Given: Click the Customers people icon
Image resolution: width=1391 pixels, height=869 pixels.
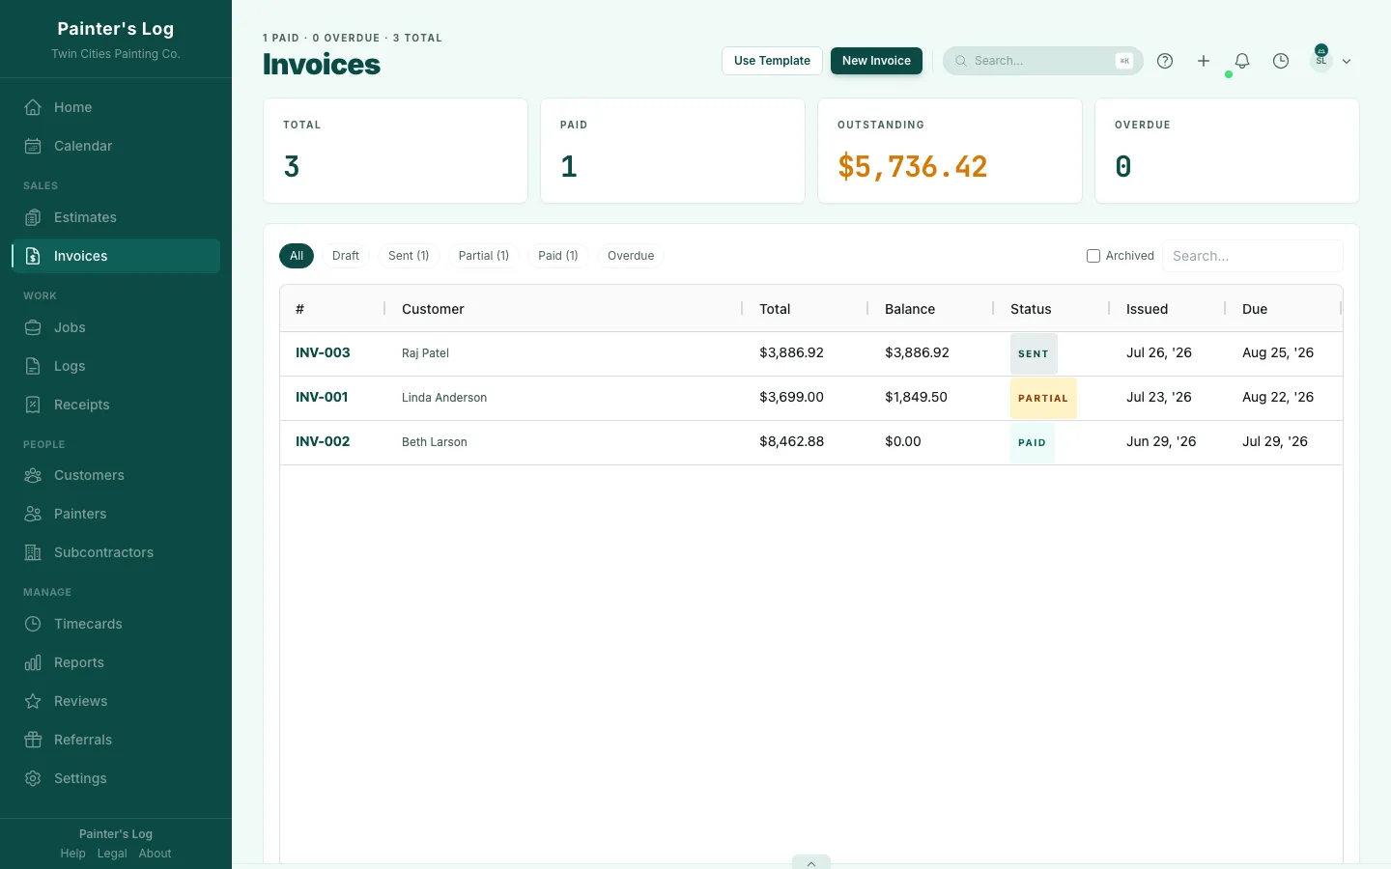Looking at the screenshot, I should (33, 475).
